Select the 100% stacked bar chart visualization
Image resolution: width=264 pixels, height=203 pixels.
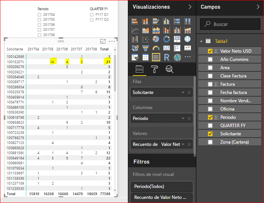(x=177, y=21)
